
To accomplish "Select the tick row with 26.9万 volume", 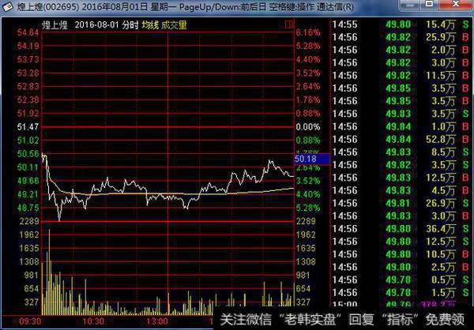I will coord(401,203).
